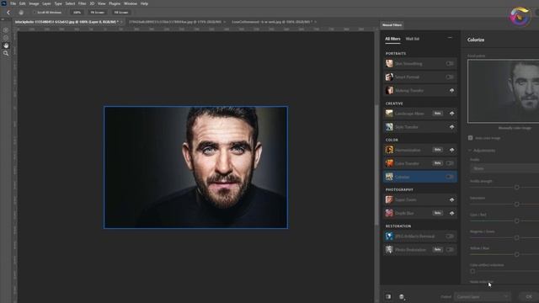
Task: Click the Colorize focal point preview image
Action: click(x=504, y=91)
